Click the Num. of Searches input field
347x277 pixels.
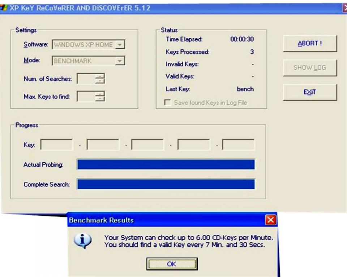point(86,79)
